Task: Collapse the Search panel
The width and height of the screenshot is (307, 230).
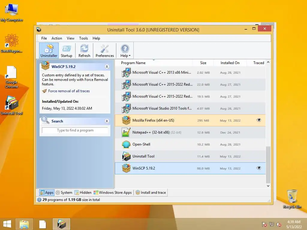Action: tap(107, 121)
